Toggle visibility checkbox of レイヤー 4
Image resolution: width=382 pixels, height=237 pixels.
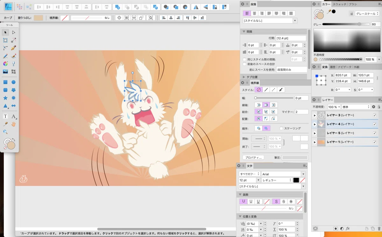point(374,124)
